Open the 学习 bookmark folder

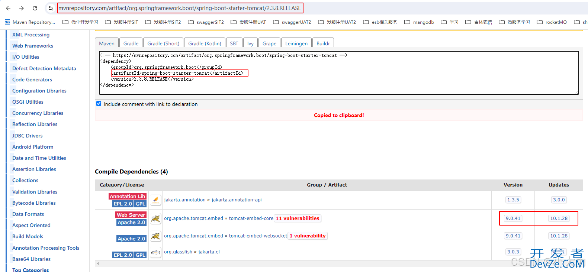point(450,22)
